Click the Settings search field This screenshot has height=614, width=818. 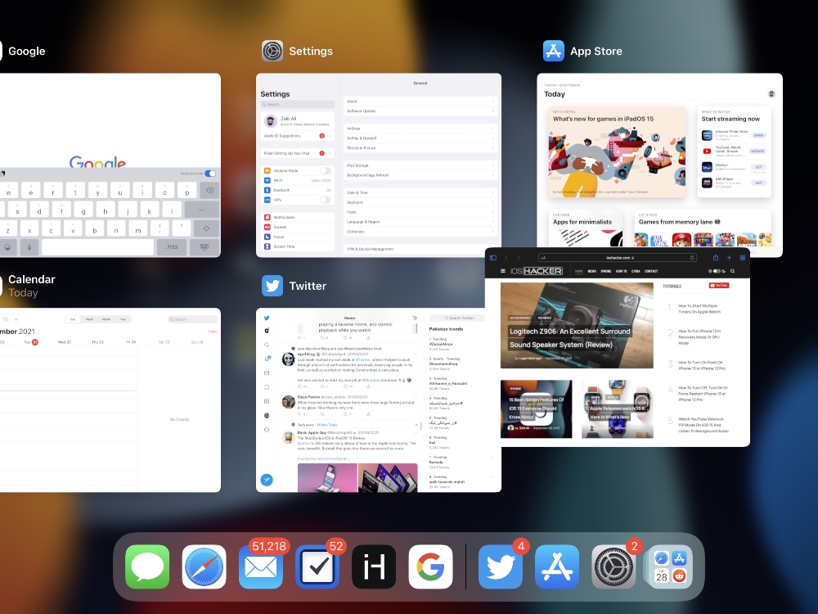click(x=298, y=105)
